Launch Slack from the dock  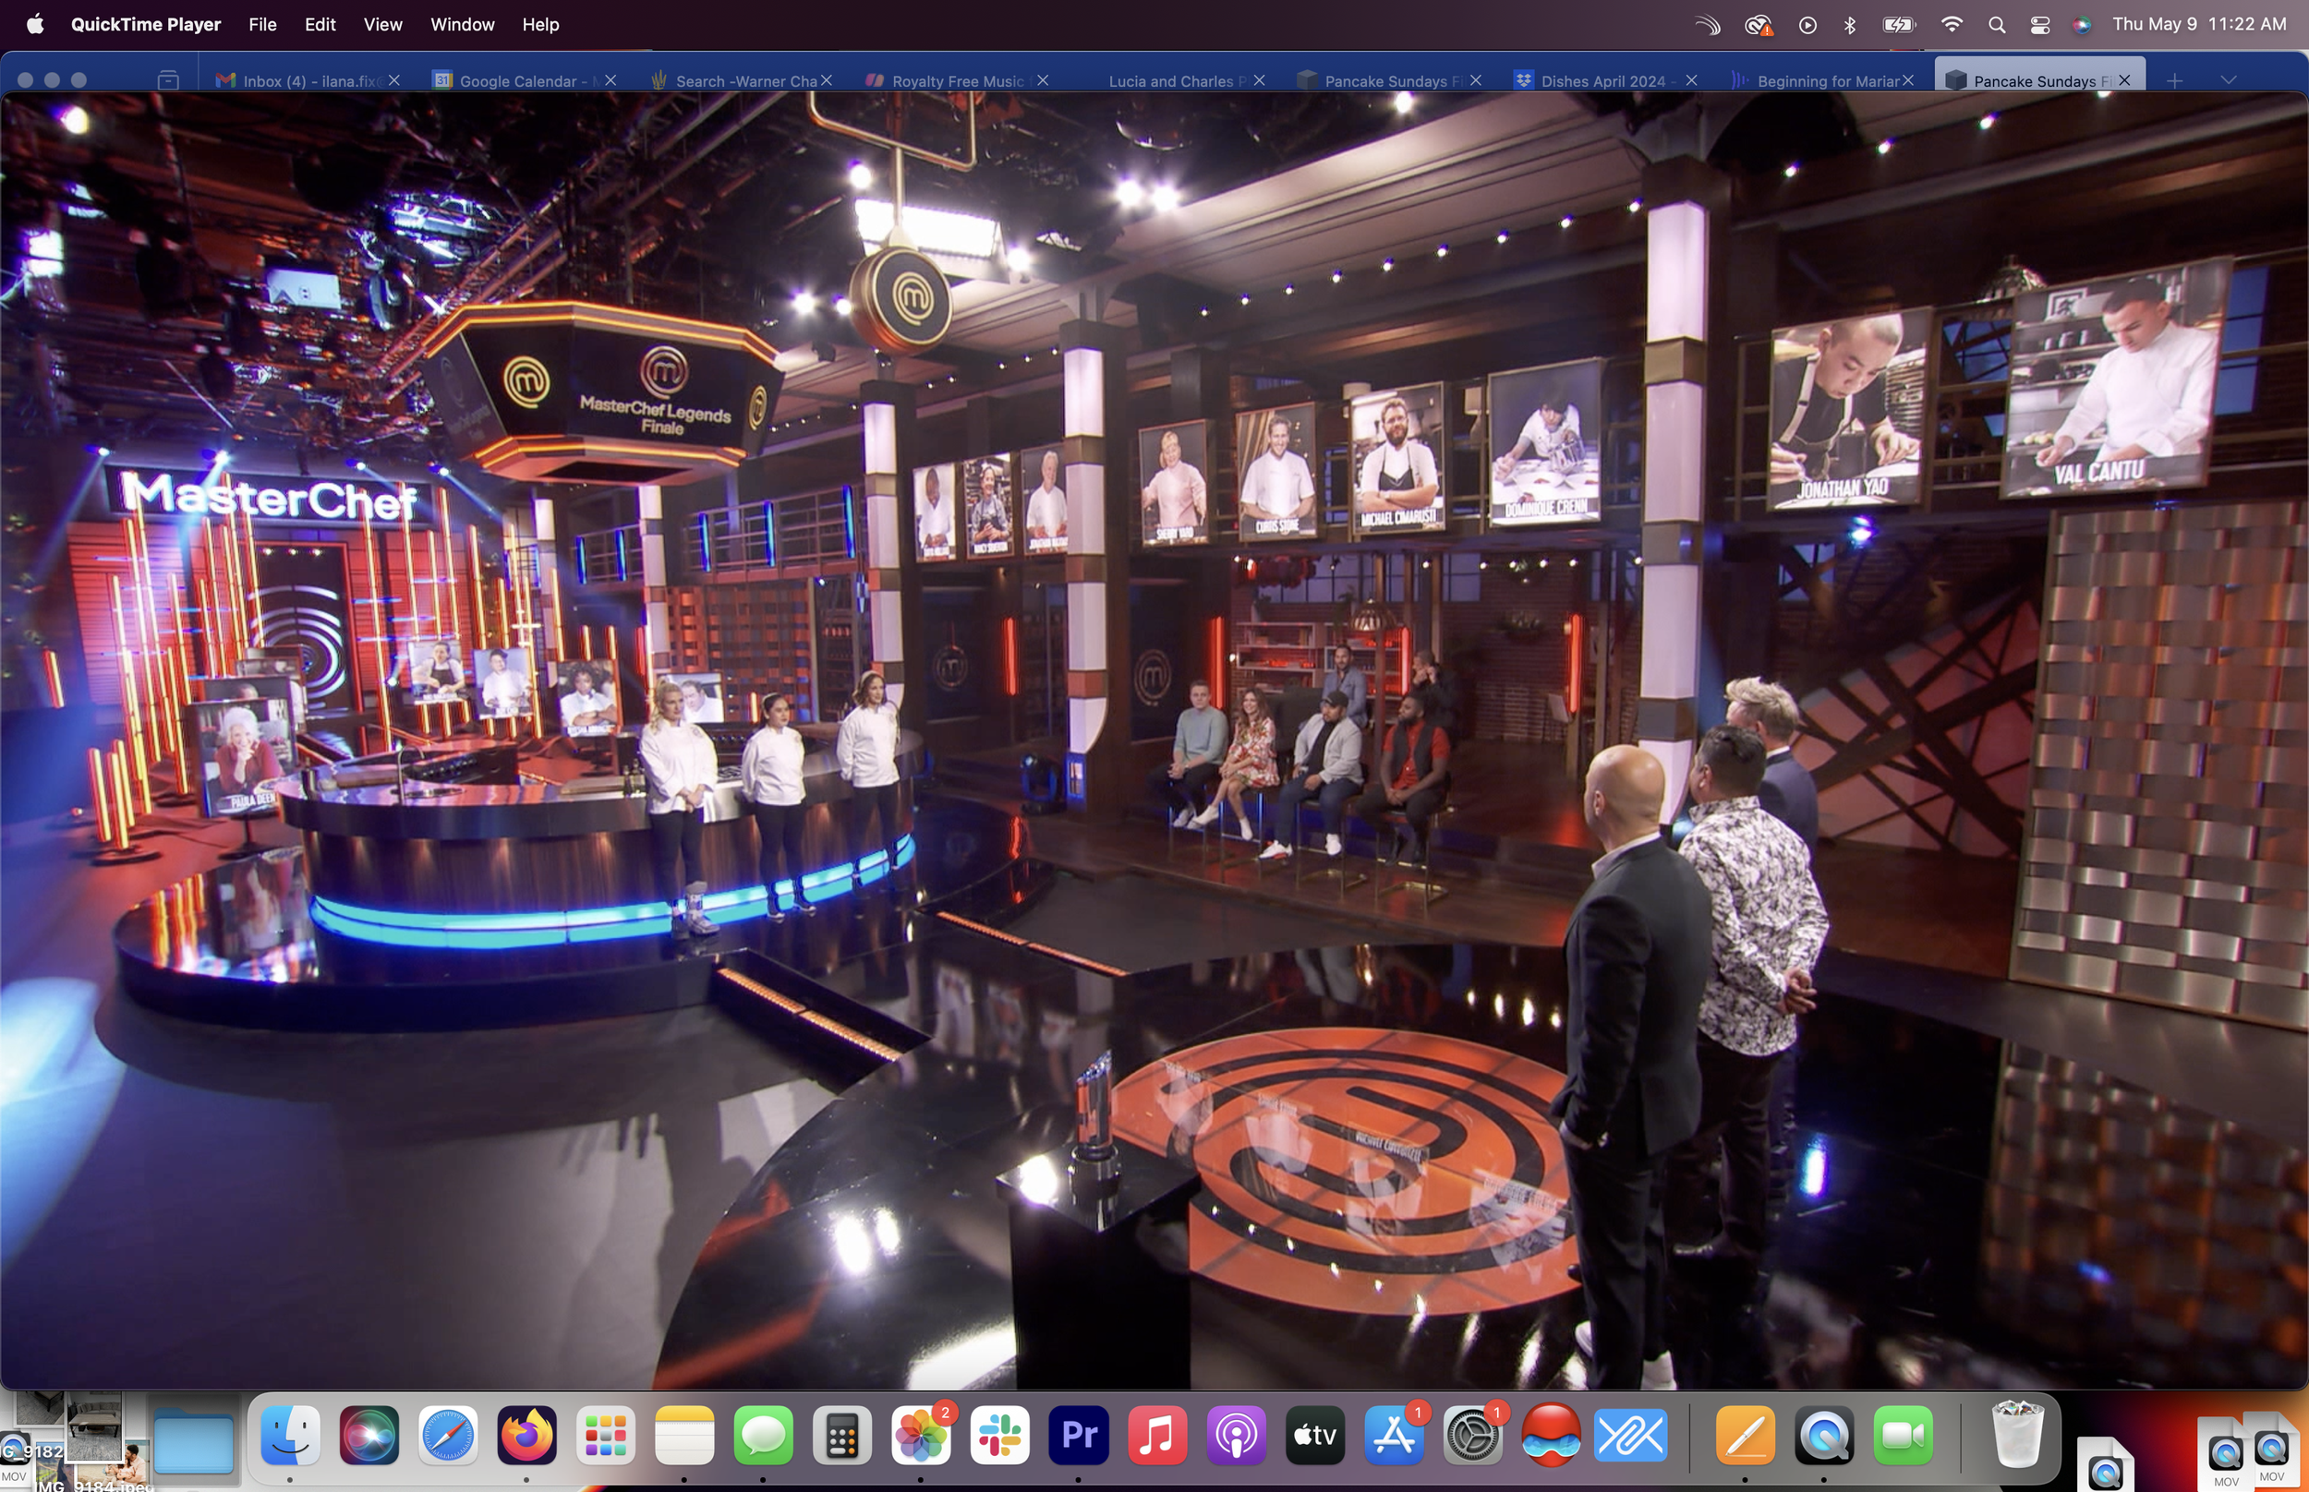pyautogui.click(x=1000, y=1435)
